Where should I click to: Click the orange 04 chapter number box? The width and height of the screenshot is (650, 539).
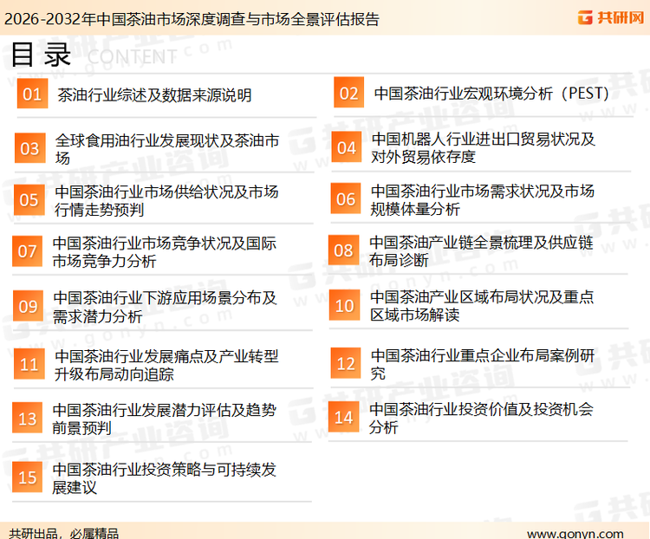tap(347, 146)
